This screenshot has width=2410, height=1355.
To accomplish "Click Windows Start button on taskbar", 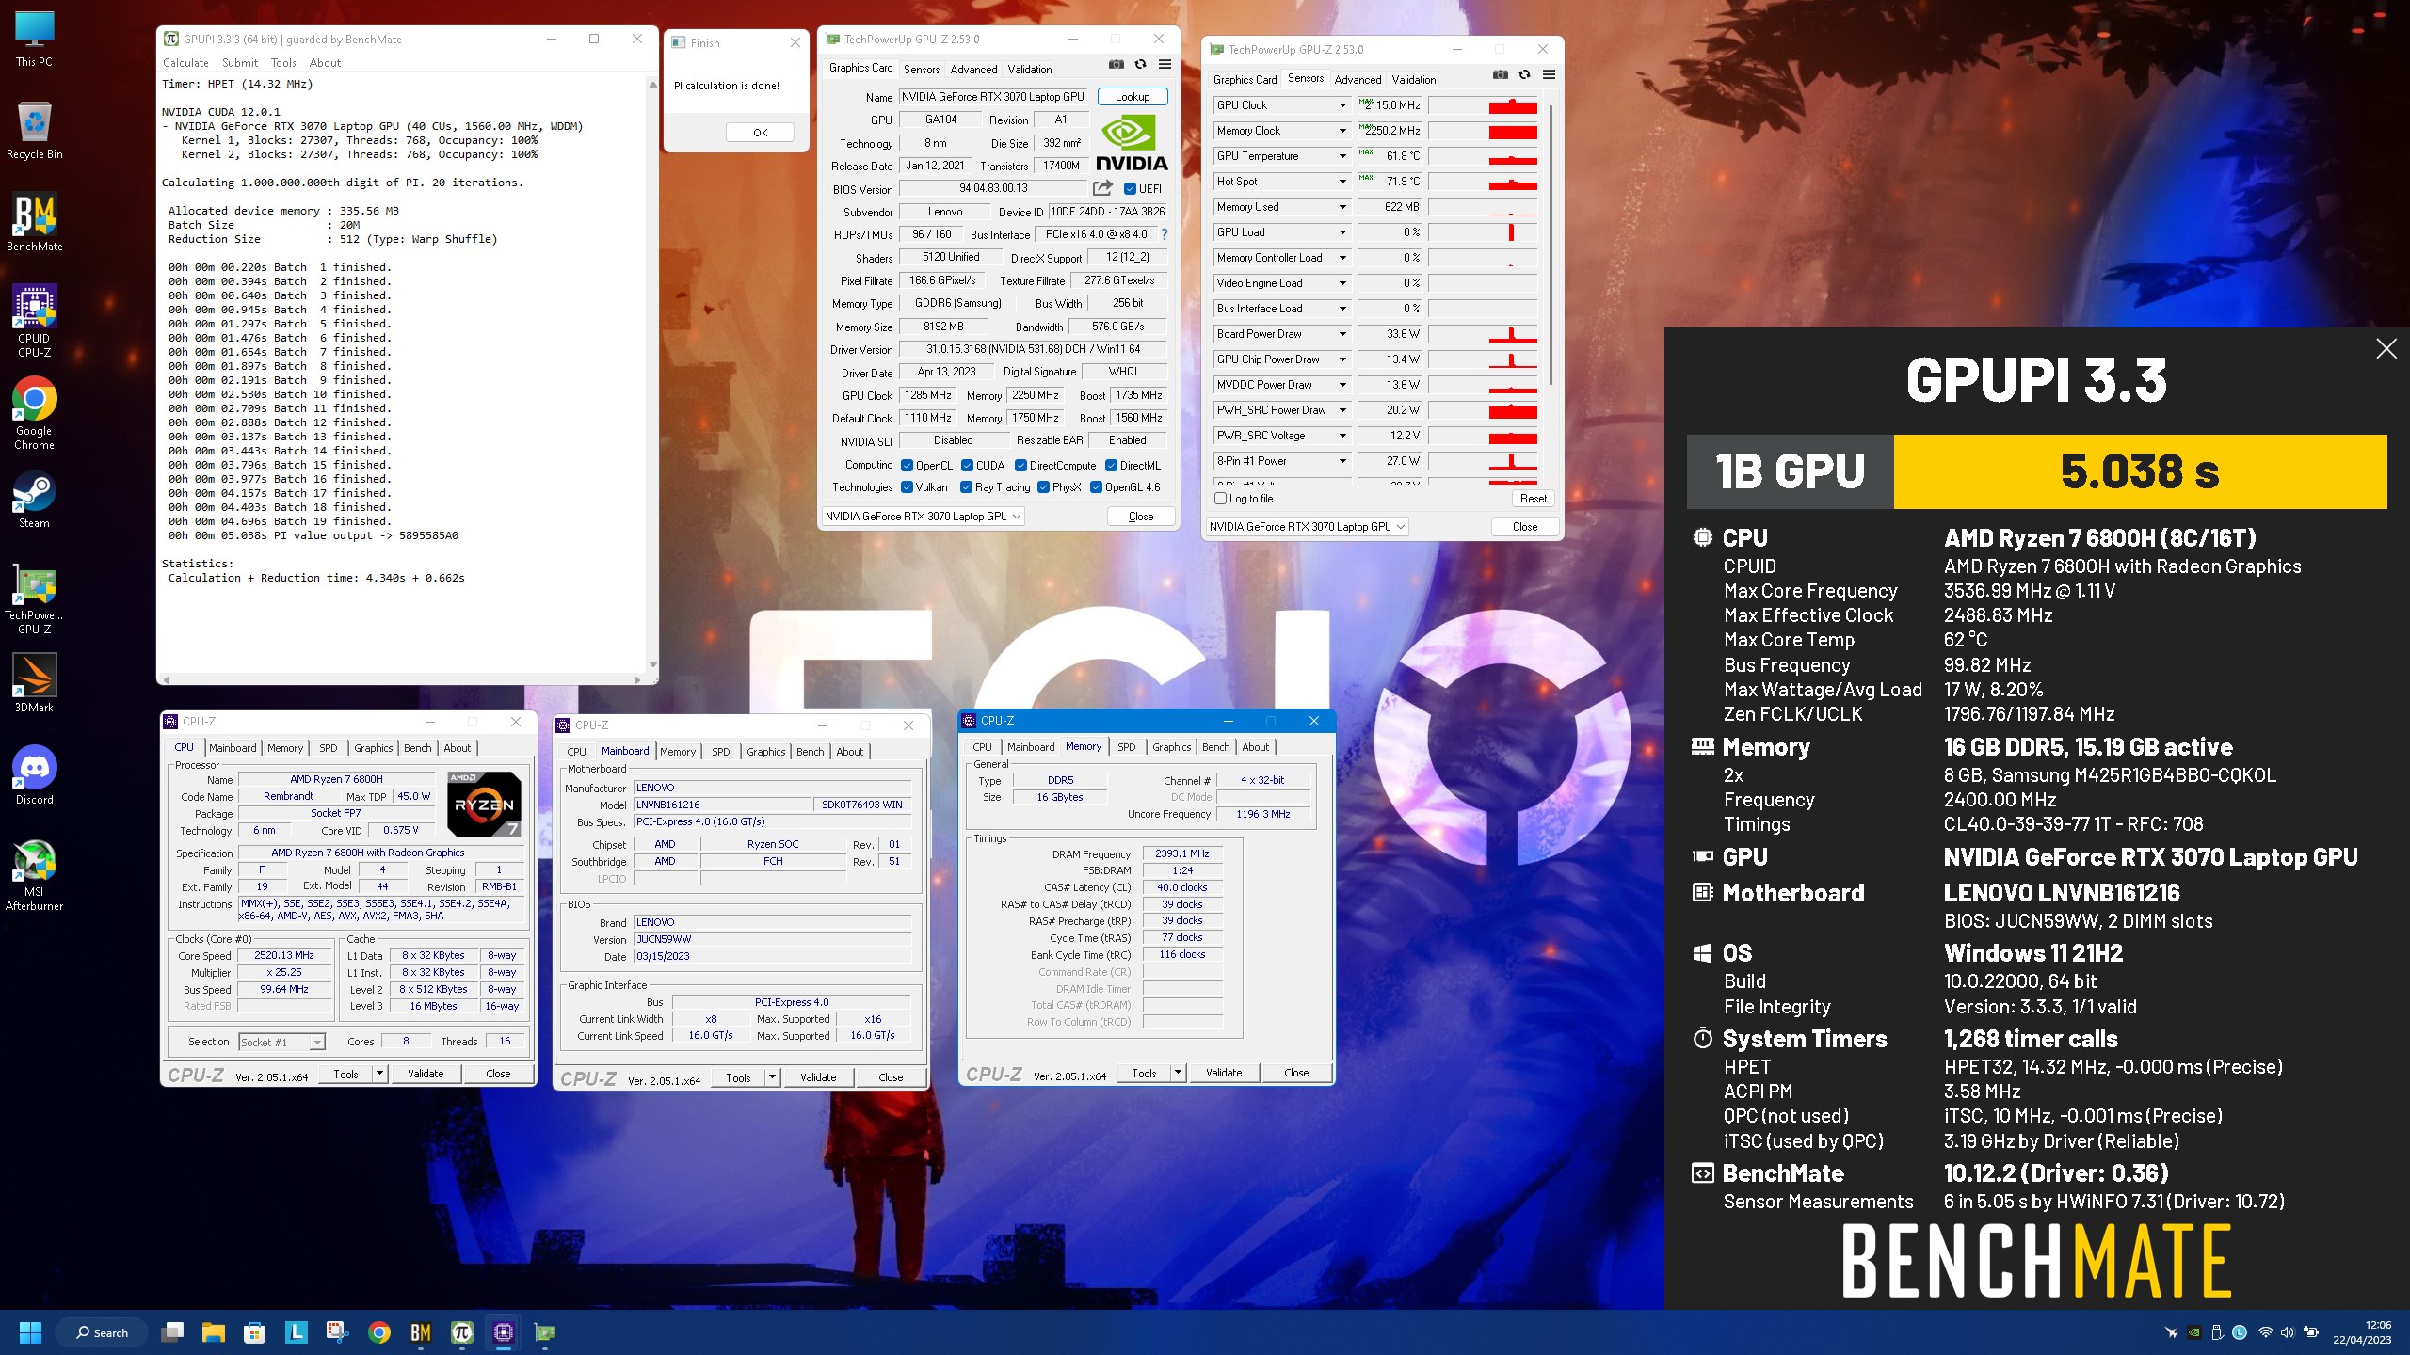I will tap(30, 1332).
